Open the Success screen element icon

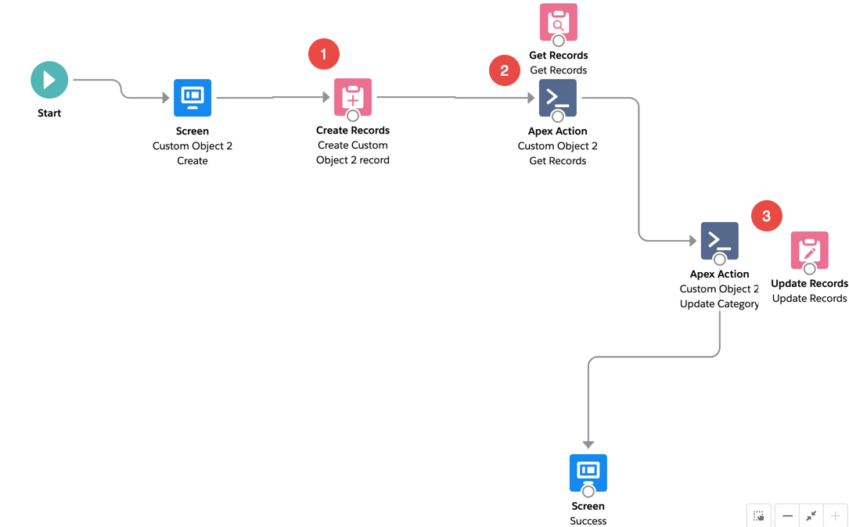point(588,471)
